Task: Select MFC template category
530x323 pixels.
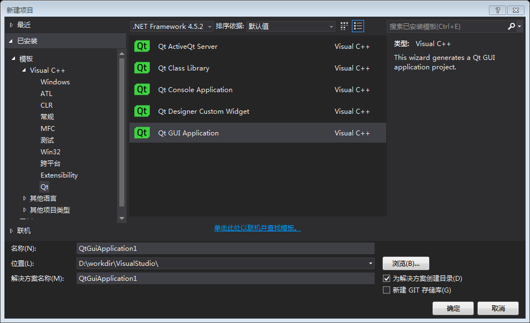Action: click(x=48, y=129)
